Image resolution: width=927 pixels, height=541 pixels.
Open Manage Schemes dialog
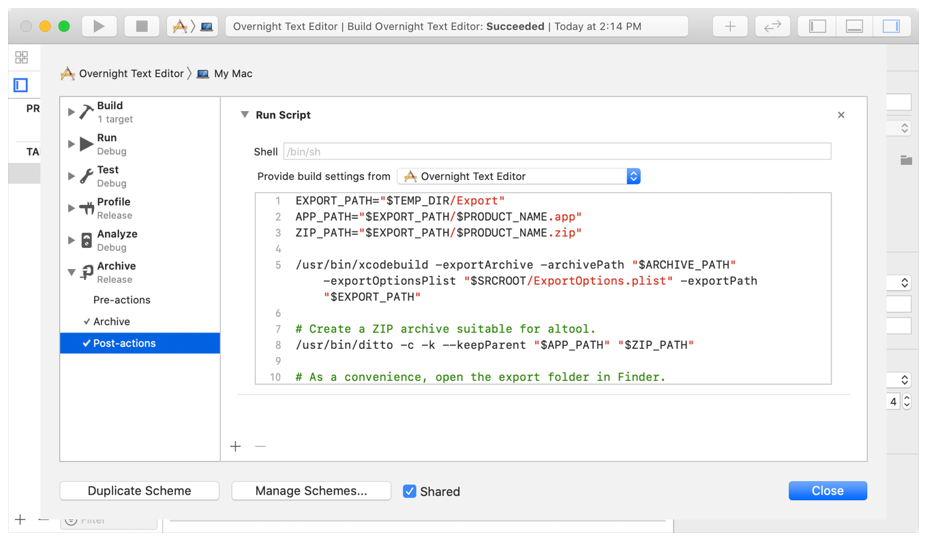311,491
